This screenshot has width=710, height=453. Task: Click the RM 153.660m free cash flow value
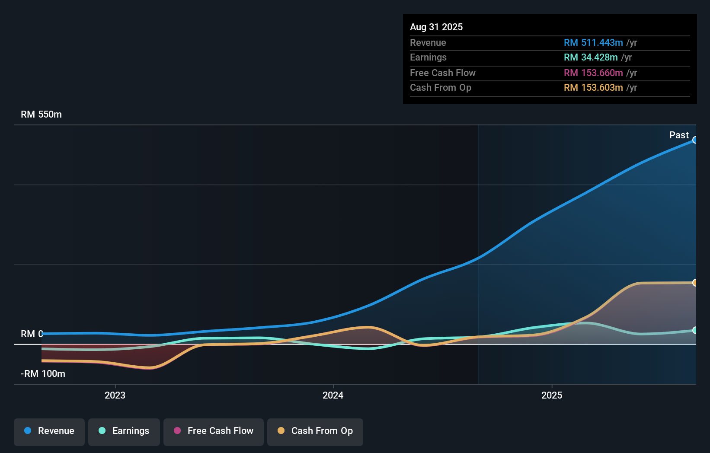(593, 73)
